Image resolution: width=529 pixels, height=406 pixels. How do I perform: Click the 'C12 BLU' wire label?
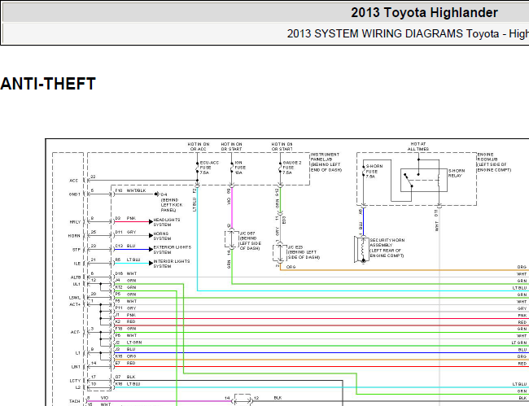click(x=125, y=247)
